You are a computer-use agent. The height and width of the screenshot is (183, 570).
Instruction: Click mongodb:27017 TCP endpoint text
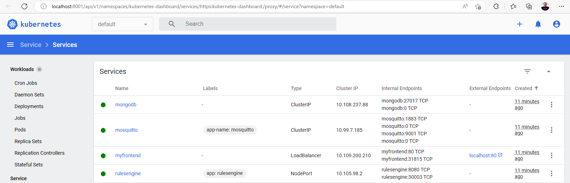405,101
